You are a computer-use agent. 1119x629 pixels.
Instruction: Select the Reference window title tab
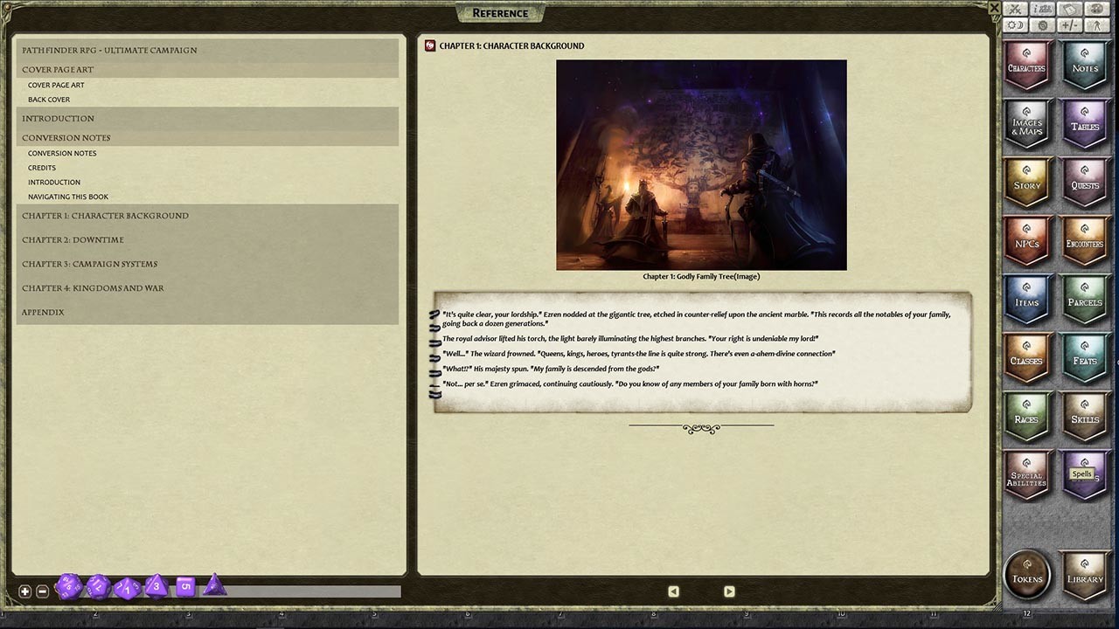tap(500, 12)
